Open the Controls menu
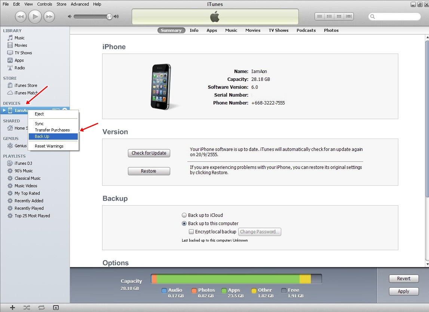Screen dimensions: 429x312 [45, 4]
